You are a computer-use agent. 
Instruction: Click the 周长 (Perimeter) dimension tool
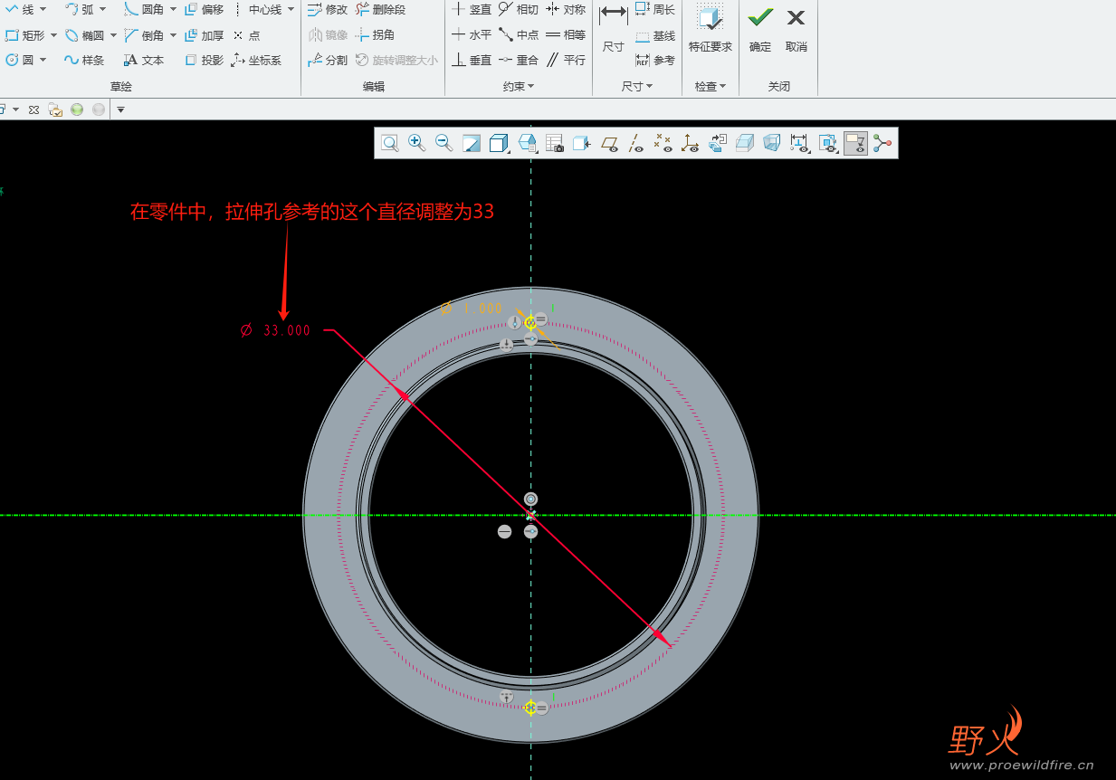pos(655,9)
